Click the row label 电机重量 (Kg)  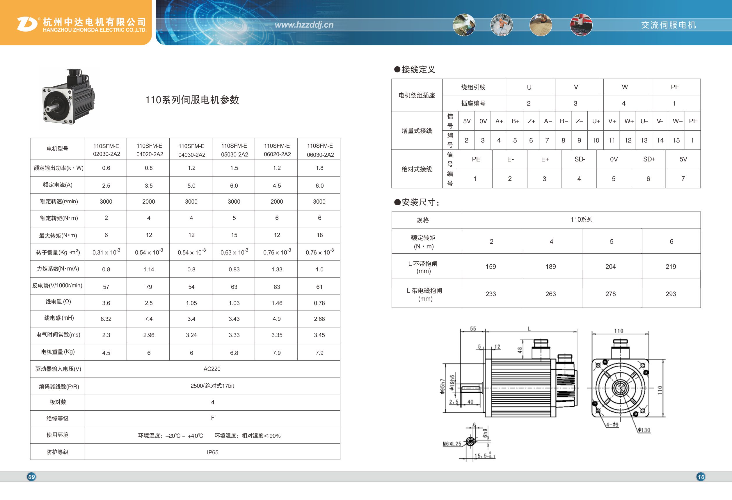58,352
